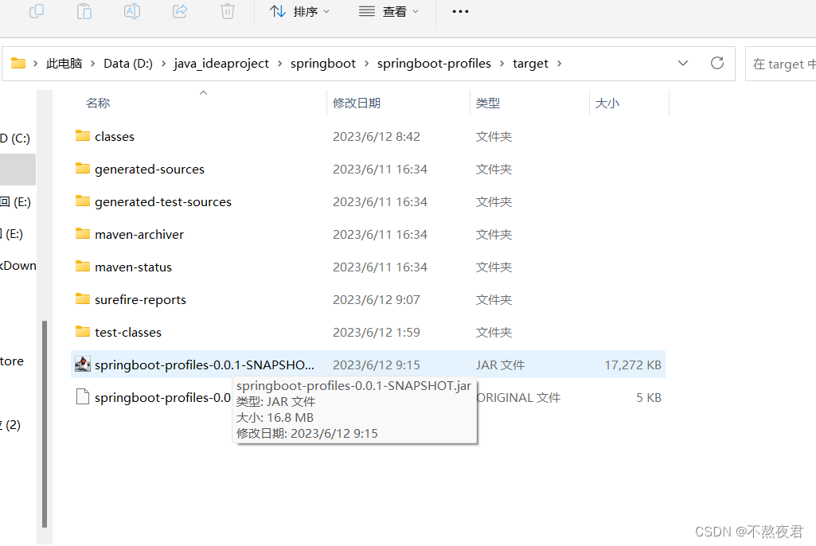This screenshot has width=816, height=546.
Task: Click the Copy toolbar icon
Action: (x=37, y=11)
